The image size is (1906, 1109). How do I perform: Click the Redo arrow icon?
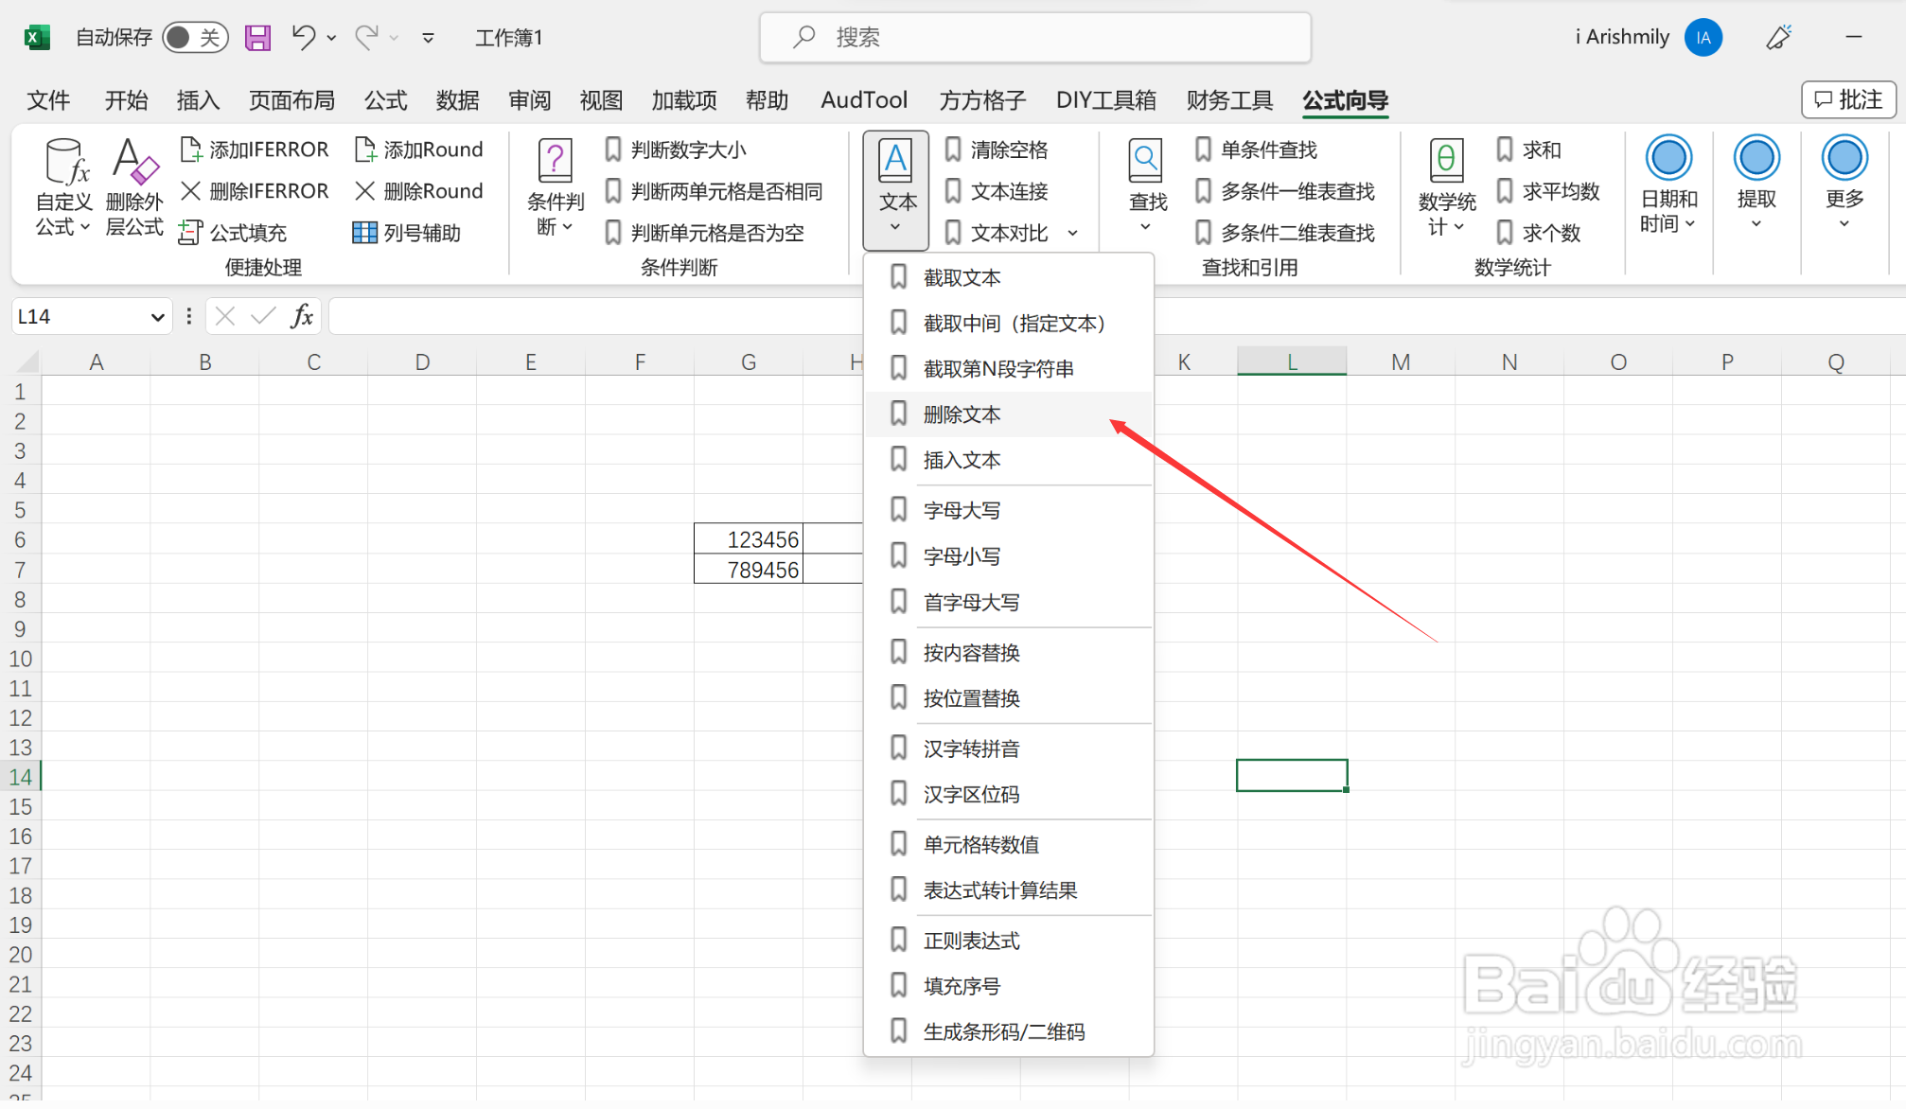(x=366, y=38)
